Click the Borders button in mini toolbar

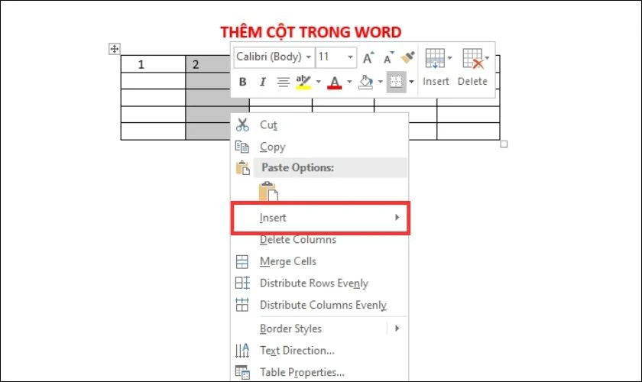396,82
